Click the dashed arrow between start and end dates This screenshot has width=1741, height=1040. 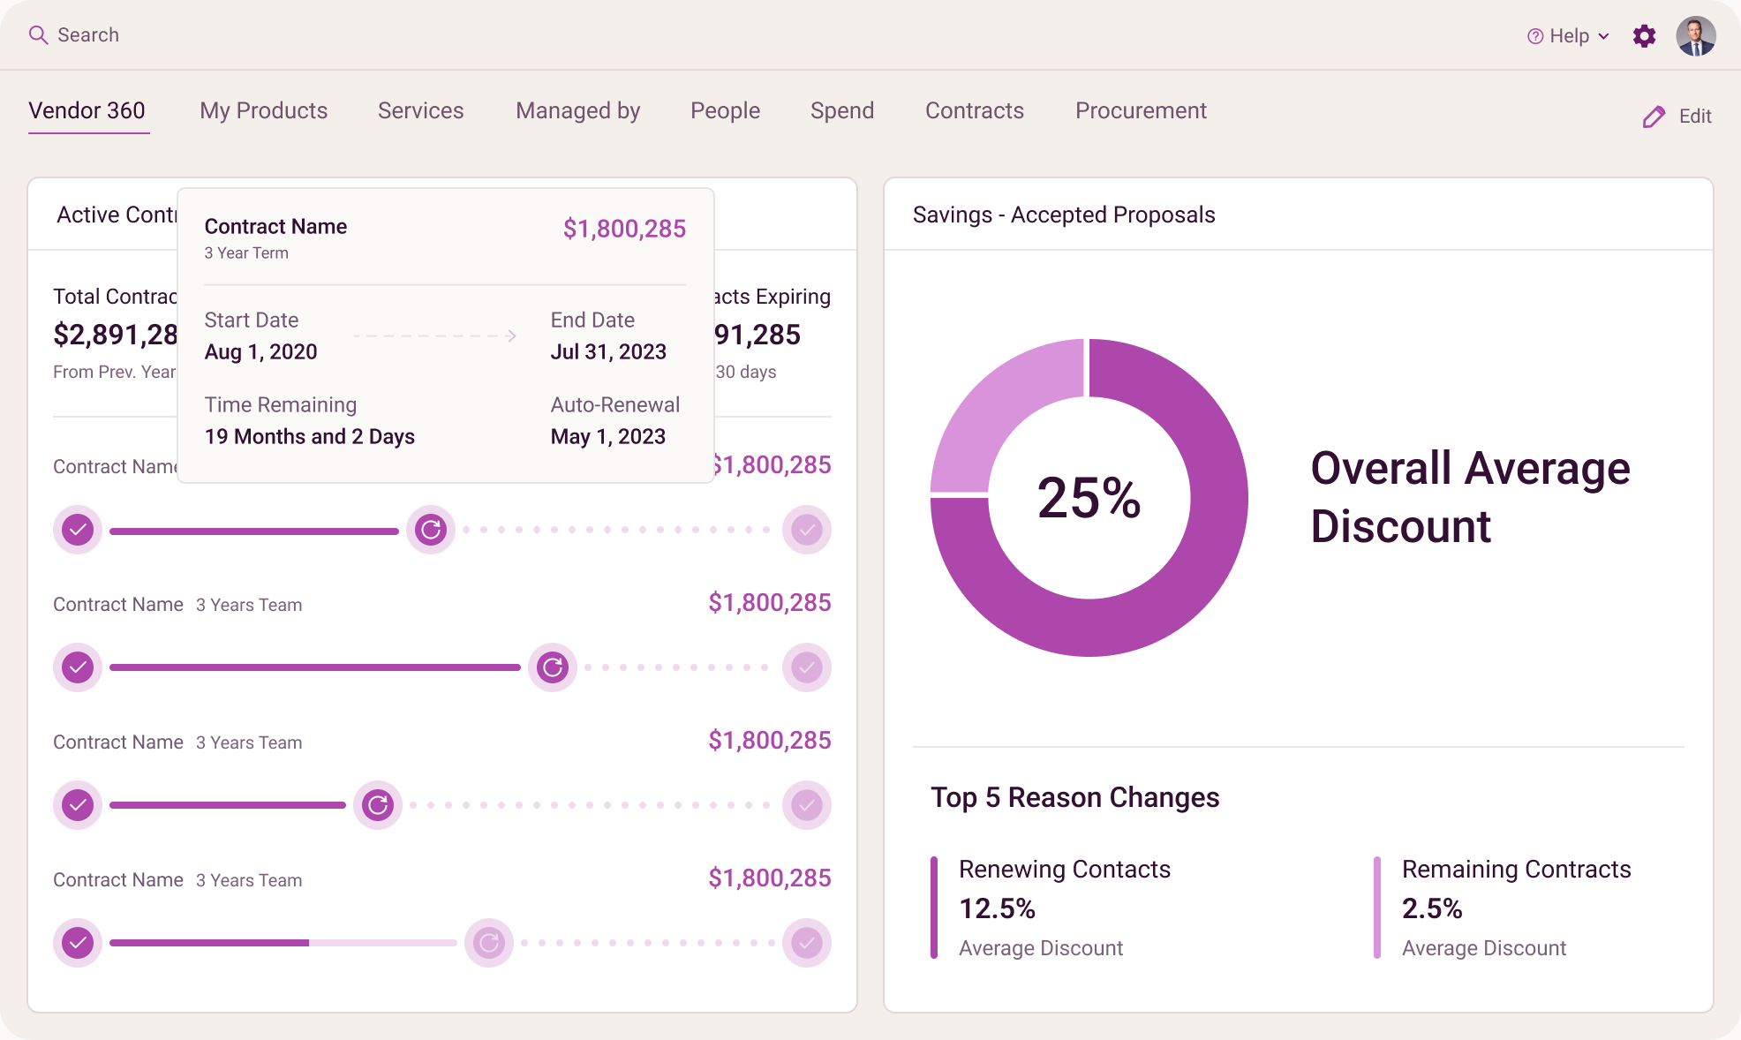pyautogui.click(x=435, y=335)
